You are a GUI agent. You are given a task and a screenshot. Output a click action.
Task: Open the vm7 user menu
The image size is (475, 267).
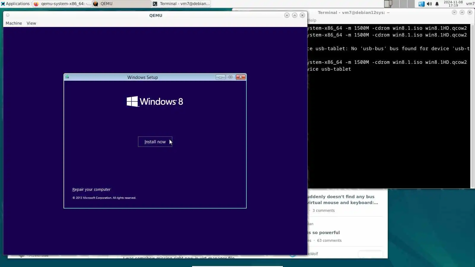tap(470, 4)
